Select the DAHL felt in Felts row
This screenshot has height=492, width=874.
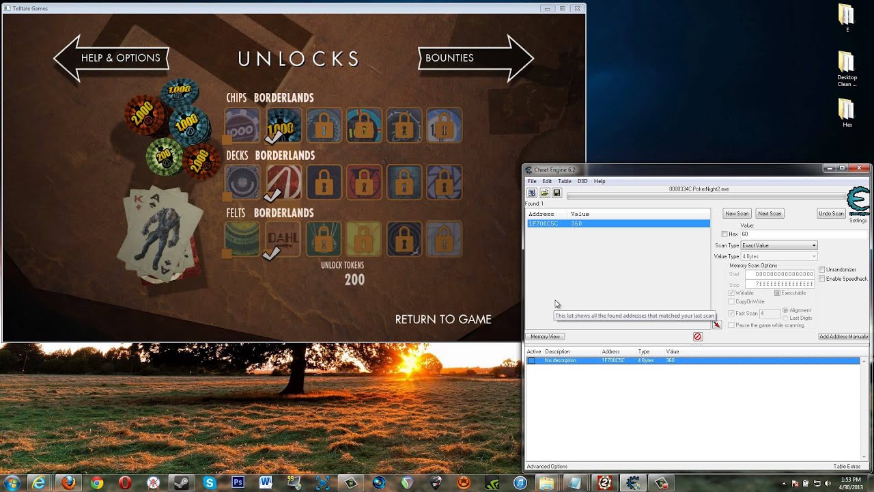[x=283, y=240]
